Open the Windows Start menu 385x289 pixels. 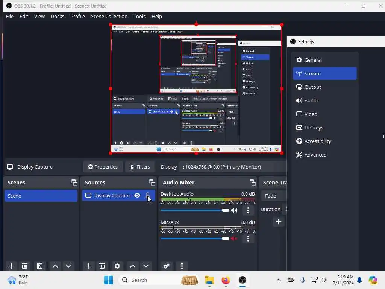coord(108,280)
